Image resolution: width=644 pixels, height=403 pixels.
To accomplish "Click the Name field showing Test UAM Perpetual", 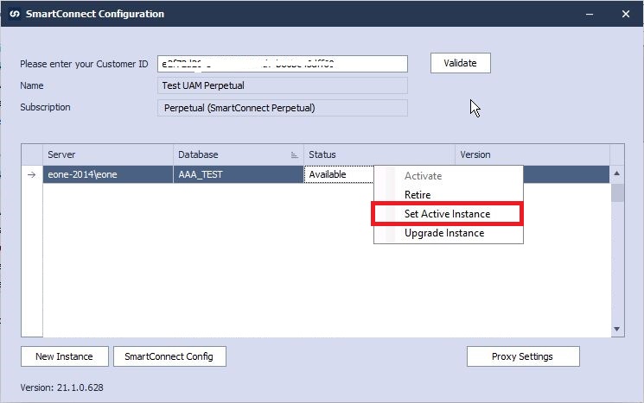I will pyautogui.click(x=283, y=85).
